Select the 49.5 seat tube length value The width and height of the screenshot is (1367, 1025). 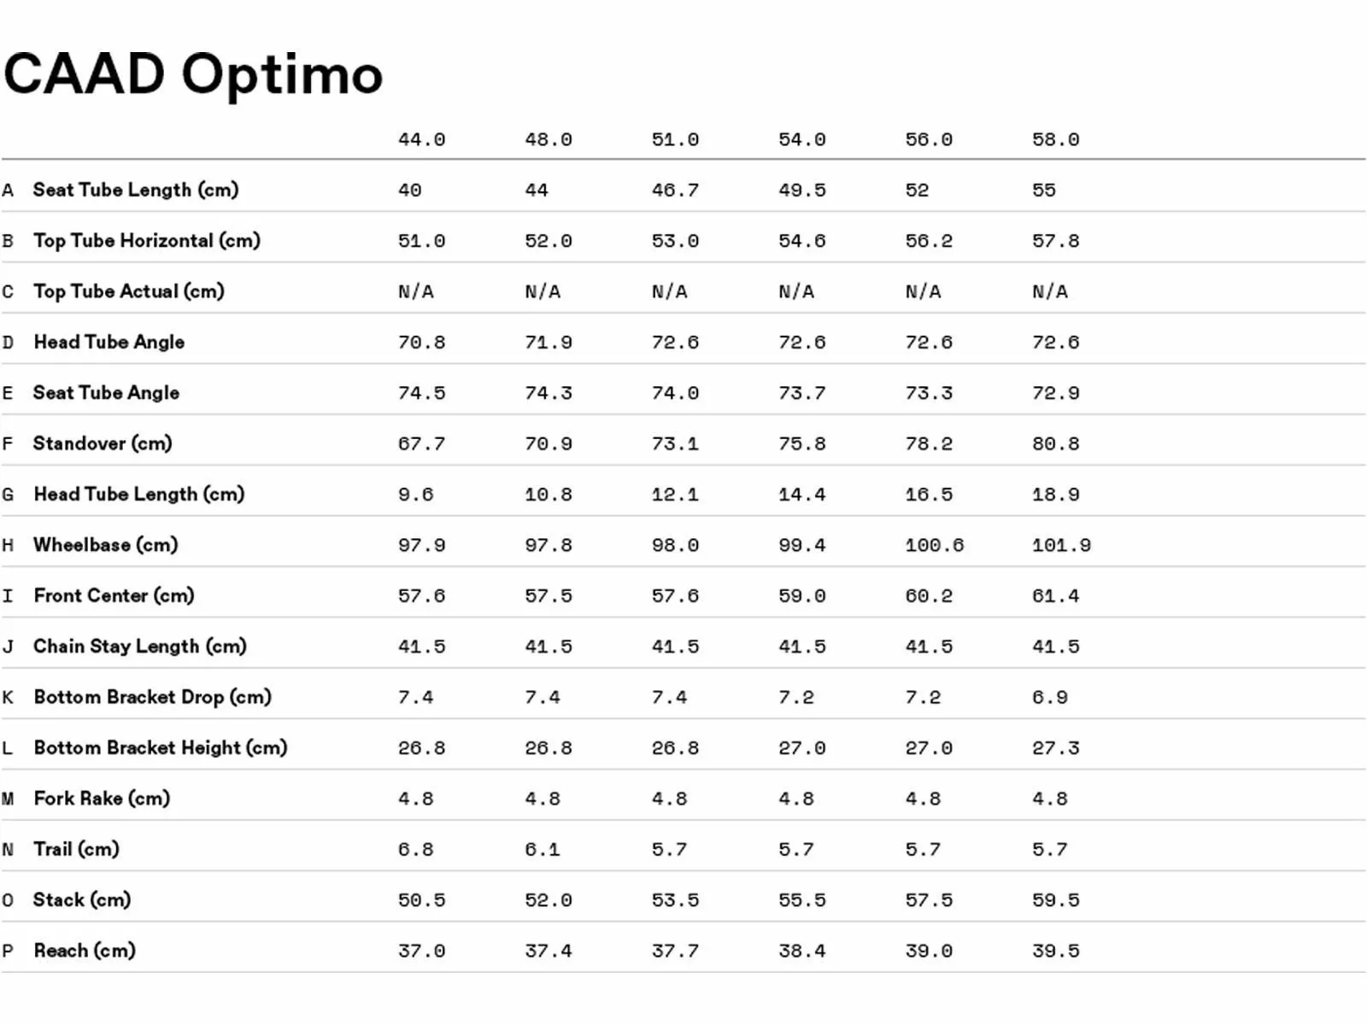(x=801, y=190)
